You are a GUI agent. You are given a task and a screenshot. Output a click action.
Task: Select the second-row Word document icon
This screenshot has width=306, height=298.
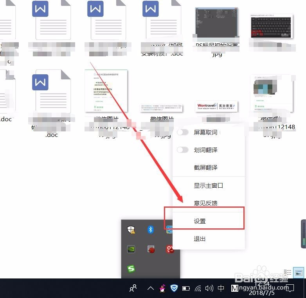click(52, 91)
